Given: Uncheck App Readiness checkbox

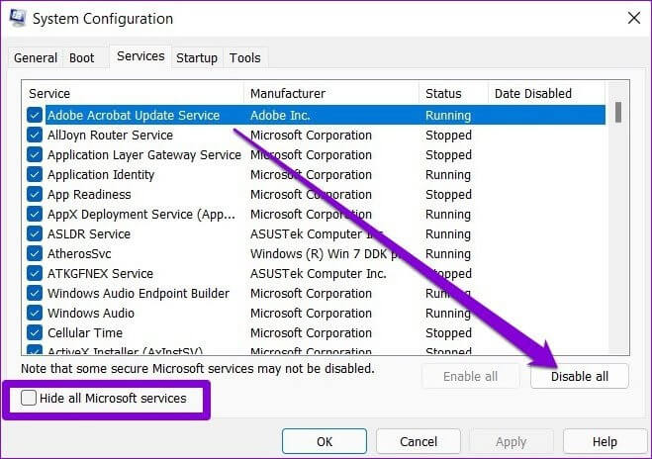Looking at the screenshot, I should 35,194.
